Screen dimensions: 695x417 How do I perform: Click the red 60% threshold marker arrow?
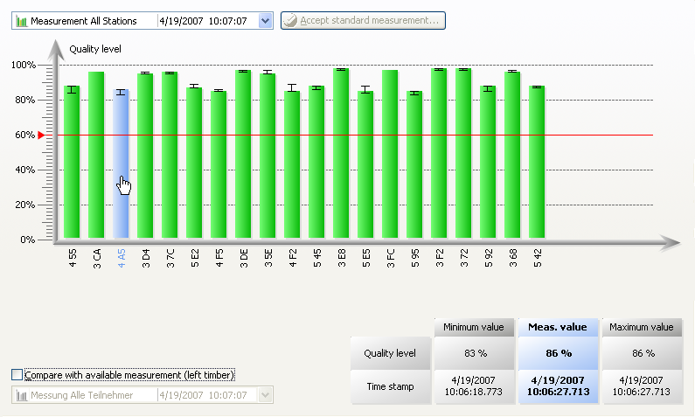[40, 136]
